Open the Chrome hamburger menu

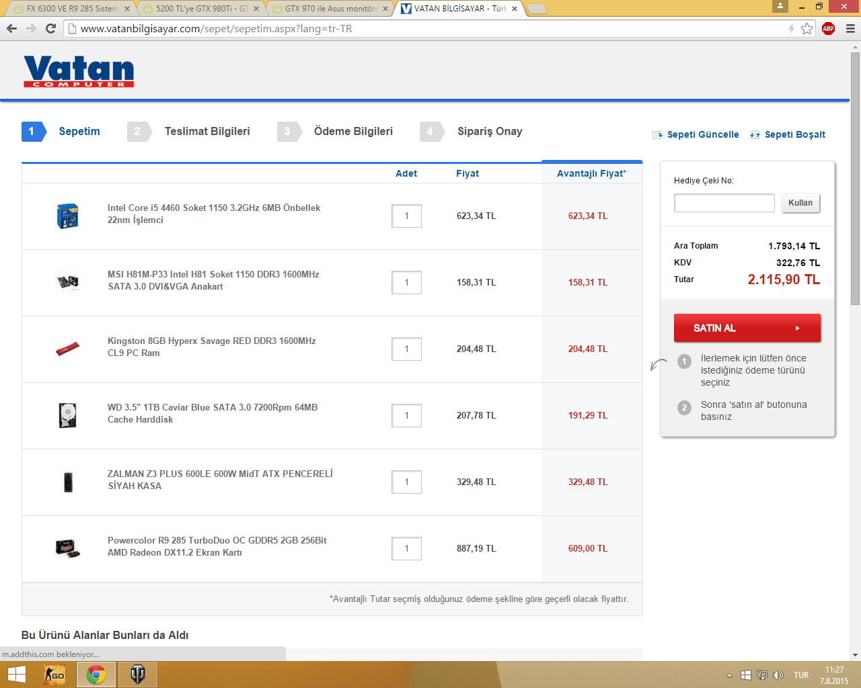point(850,28)
